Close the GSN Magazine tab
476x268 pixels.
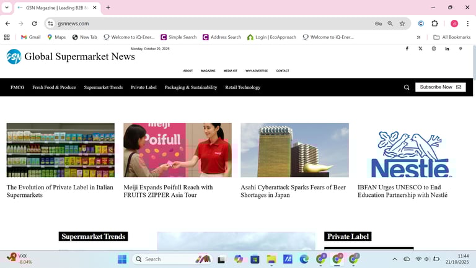coord(94,7)
